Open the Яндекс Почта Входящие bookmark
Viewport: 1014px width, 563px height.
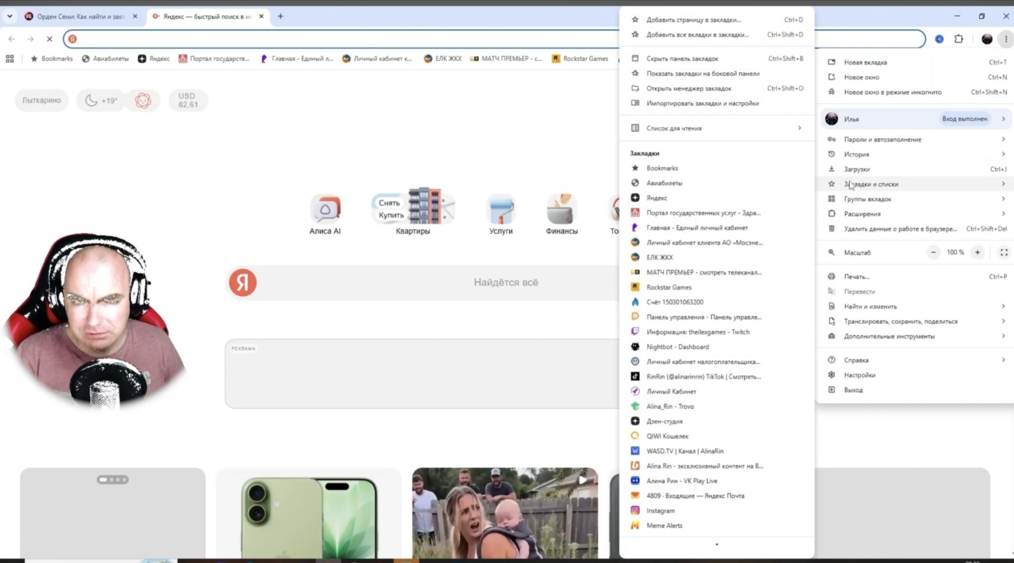coord(716,496)
